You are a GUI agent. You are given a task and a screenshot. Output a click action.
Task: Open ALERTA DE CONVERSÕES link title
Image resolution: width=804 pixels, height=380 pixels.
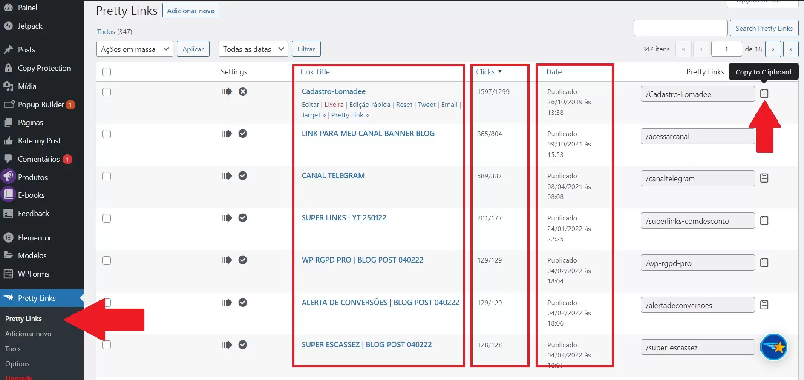click(380, 303)
